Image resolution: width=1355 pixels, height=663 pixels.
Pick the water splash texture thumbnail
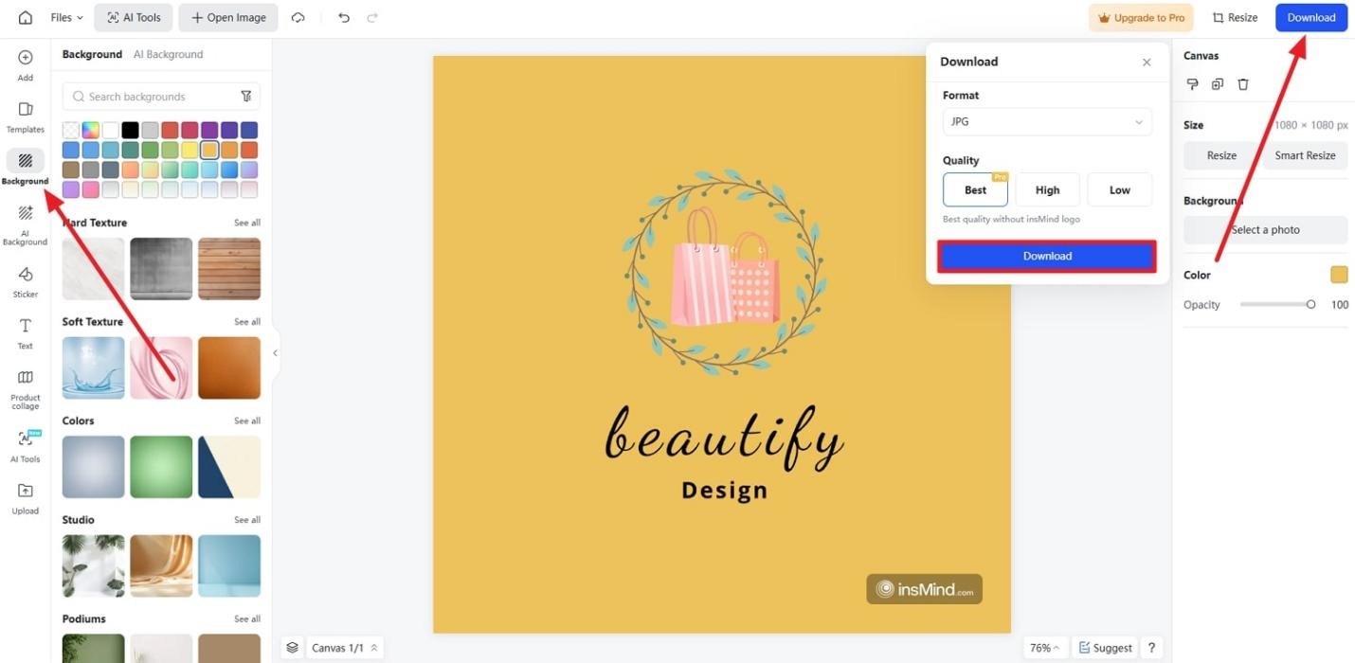[x=93, y=367]
